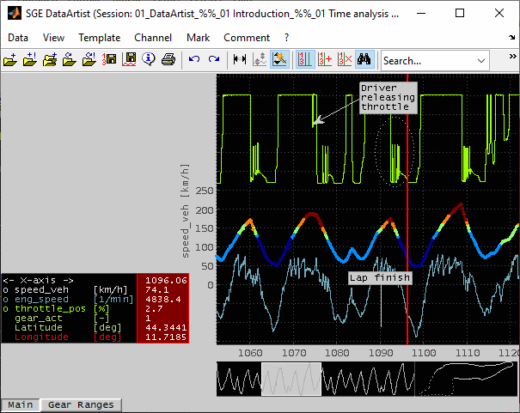Click the floppy disk icon with numbered channels
The image size is (520, 413).
click(109, 60)
